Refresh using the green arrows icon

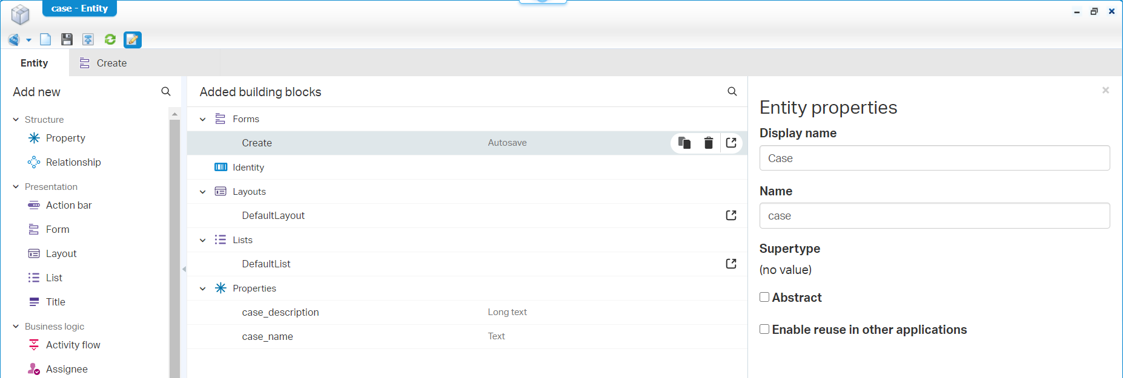(x=110, y=40)
